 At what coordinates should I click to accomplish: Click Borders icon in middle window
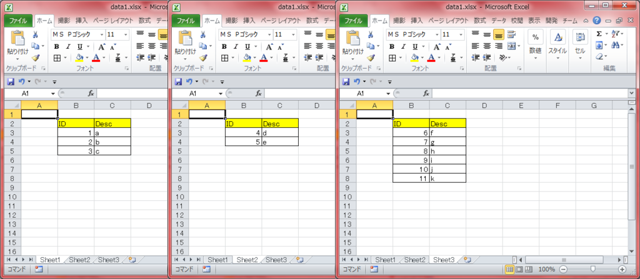pos(224,58)
